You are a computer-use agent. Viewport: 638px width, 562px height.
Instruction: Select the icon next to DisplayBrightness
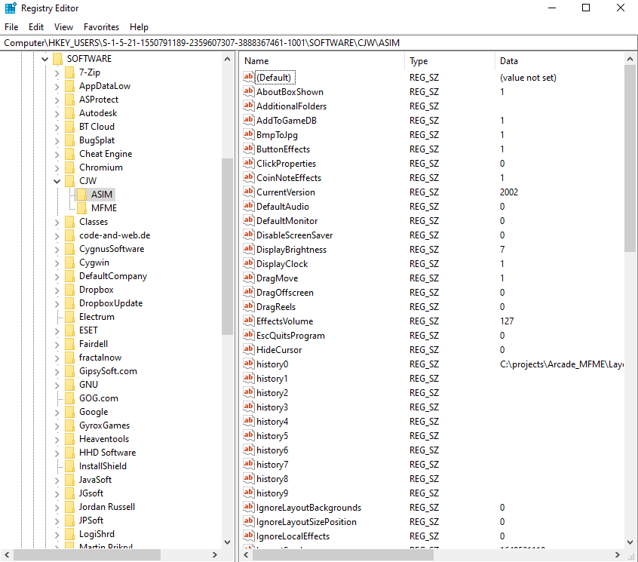tap(249, 249)
